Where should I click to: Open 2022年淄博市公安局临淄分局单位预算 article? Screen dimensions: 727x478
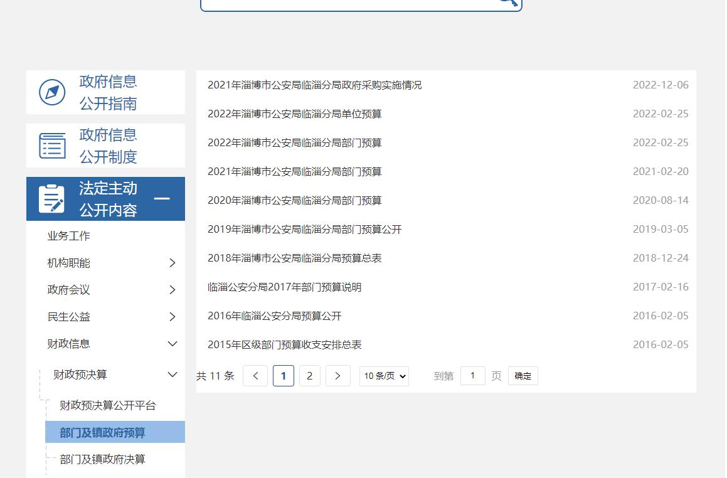295,114
